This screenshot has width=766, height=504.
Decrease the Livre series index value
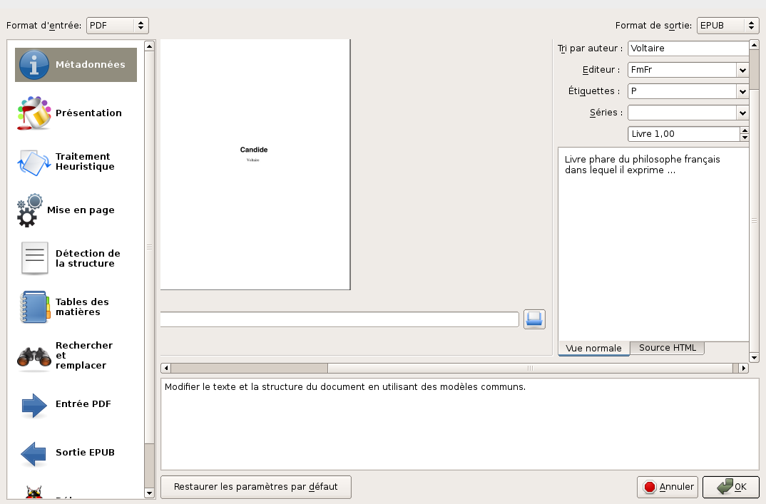tap(745, 138)
